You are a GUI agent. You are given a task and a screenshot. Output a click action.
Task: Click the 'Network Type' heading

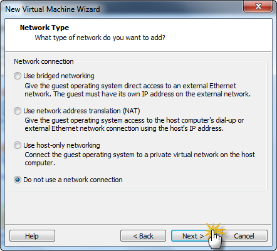click(x=44, y=28)
